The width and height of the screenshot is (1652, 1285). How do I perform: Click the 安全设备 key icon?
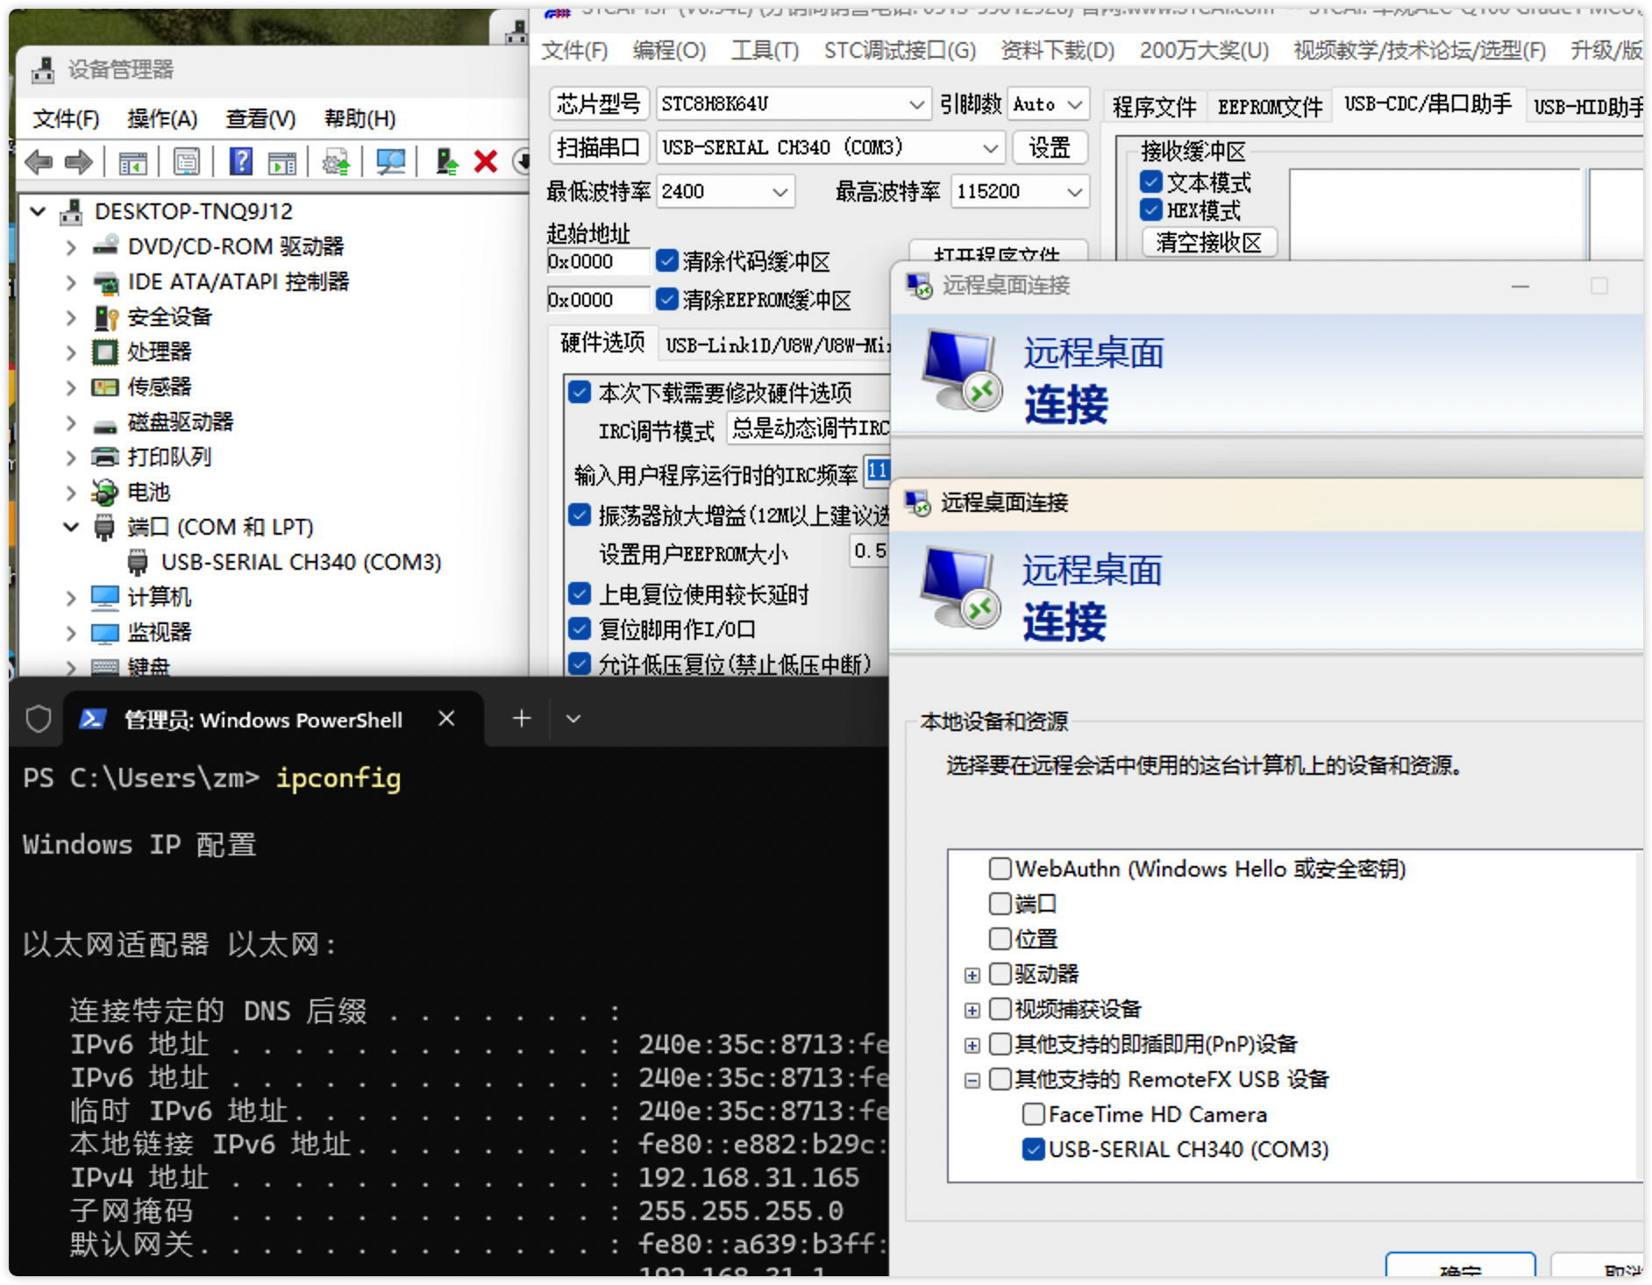point(105,317)
